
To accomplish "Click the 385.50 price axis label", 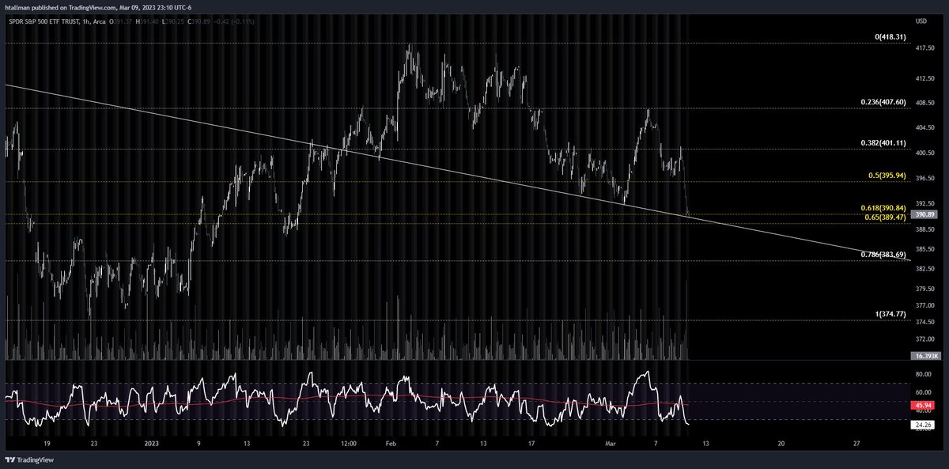I will (x=924, y=249).
